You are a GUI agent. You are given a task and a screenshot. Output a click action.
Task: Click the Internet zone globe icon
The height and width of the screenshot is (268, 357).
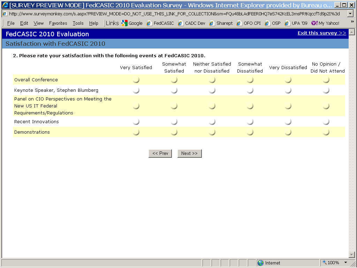pos(260,263)
